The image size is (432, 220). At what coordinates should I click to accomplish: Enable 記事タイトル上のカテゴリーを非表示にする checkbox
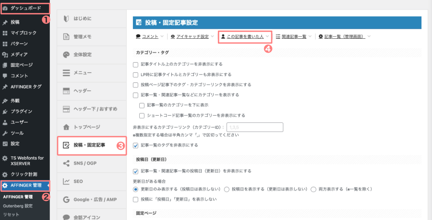tap(135, 64)
